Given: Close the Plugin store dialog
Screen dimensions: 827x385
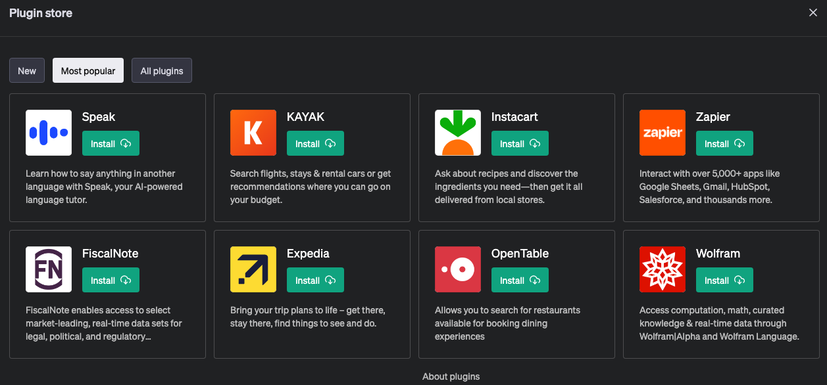Looking at the screenshot, I should click(x=813, y=12).
